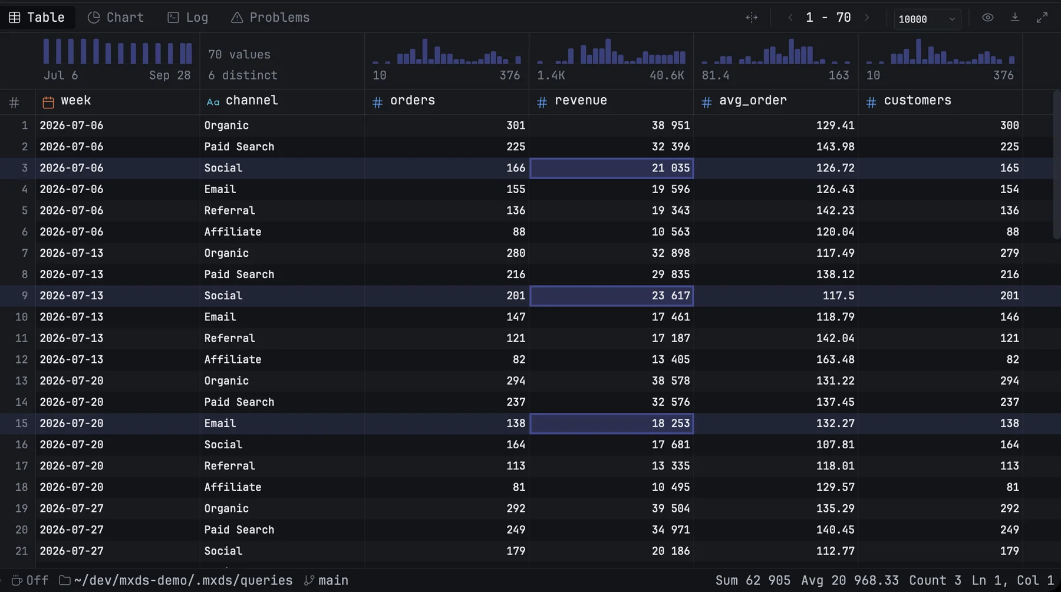The width and height of the screenshot is (1061, 592).
Task: Click the channel column header
Action: click(x=282, y=101)
